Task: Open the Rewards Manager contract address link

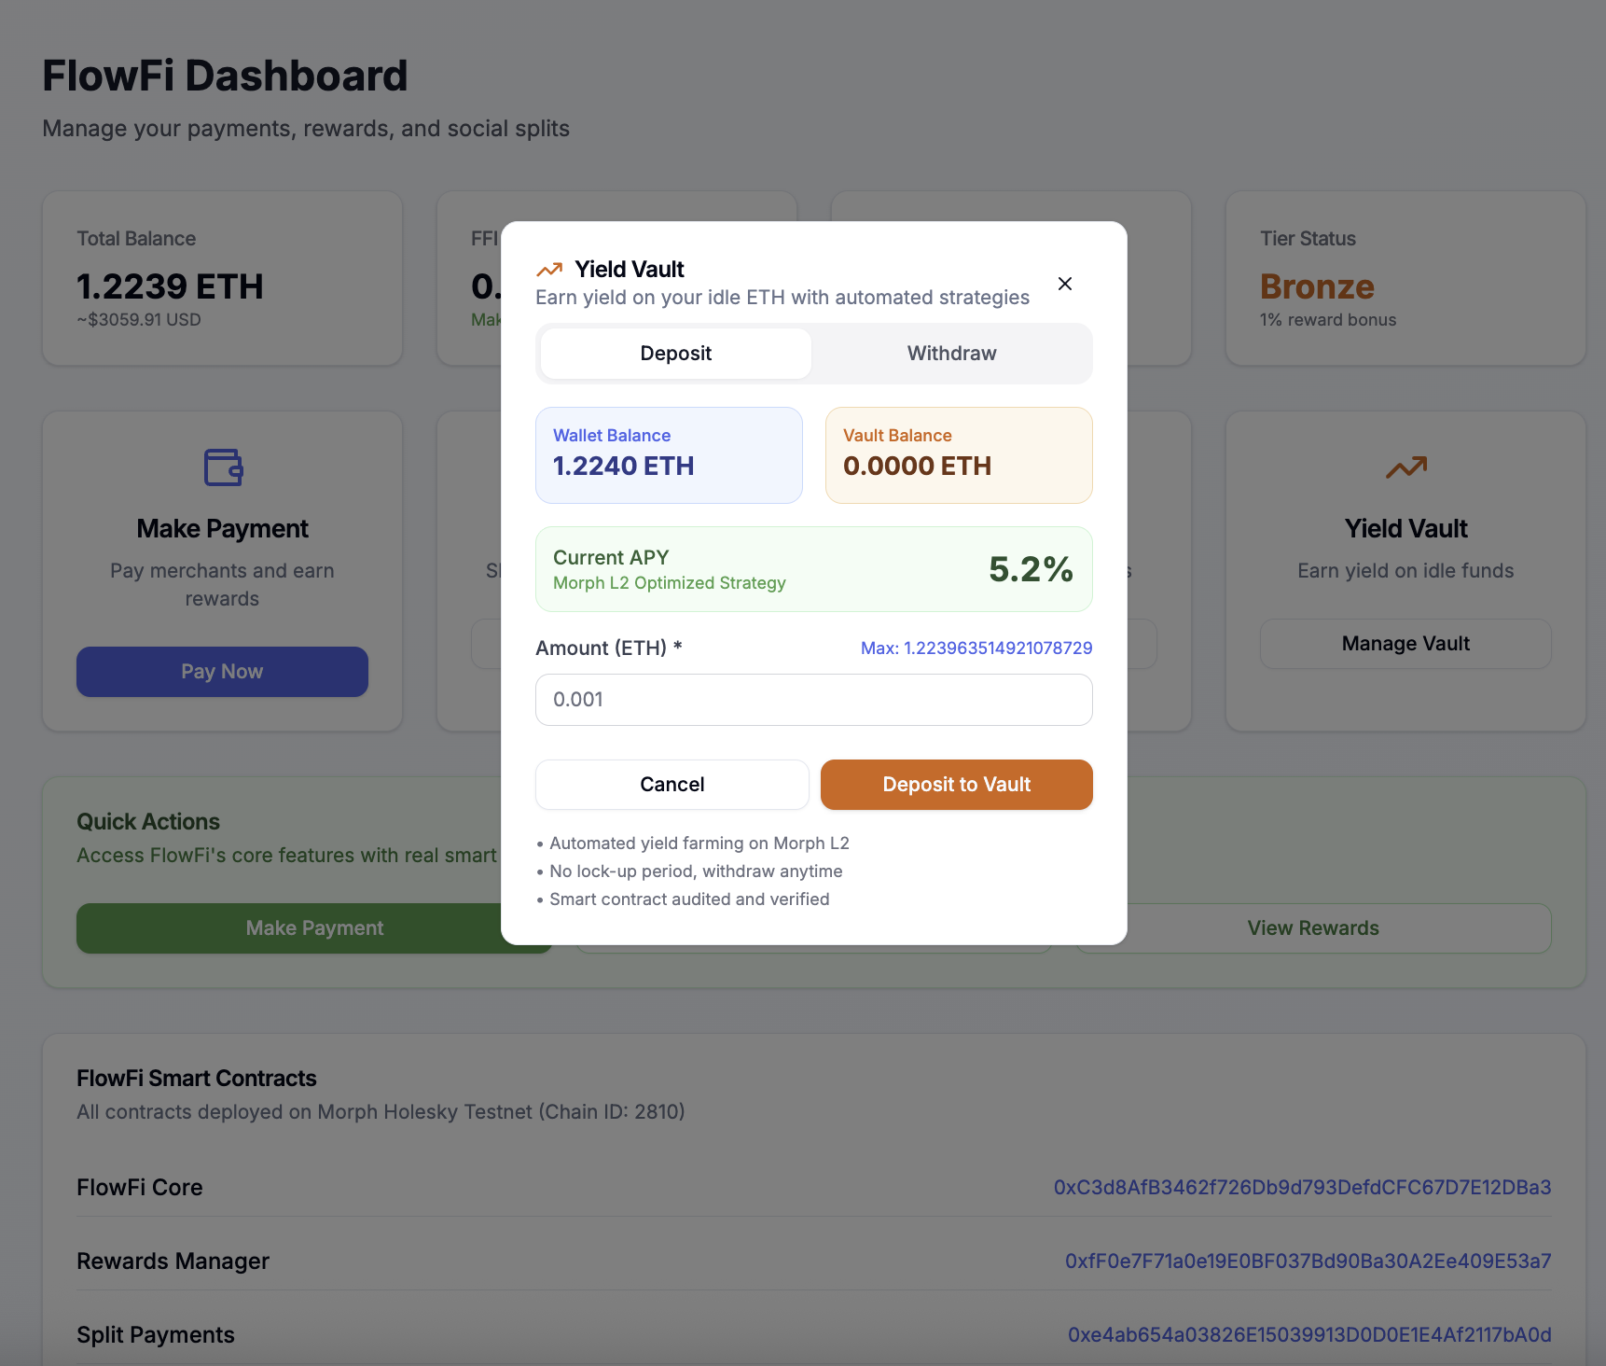Action: (1308, 1261)
